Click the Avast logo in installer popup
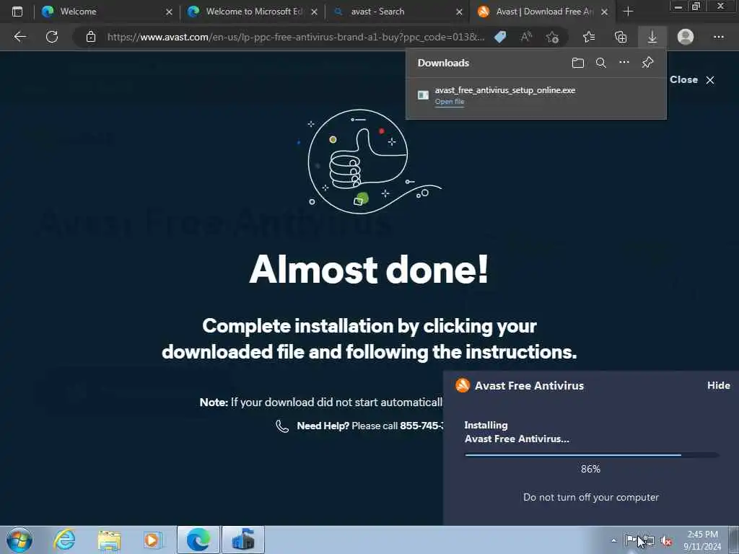 point(463,385)
